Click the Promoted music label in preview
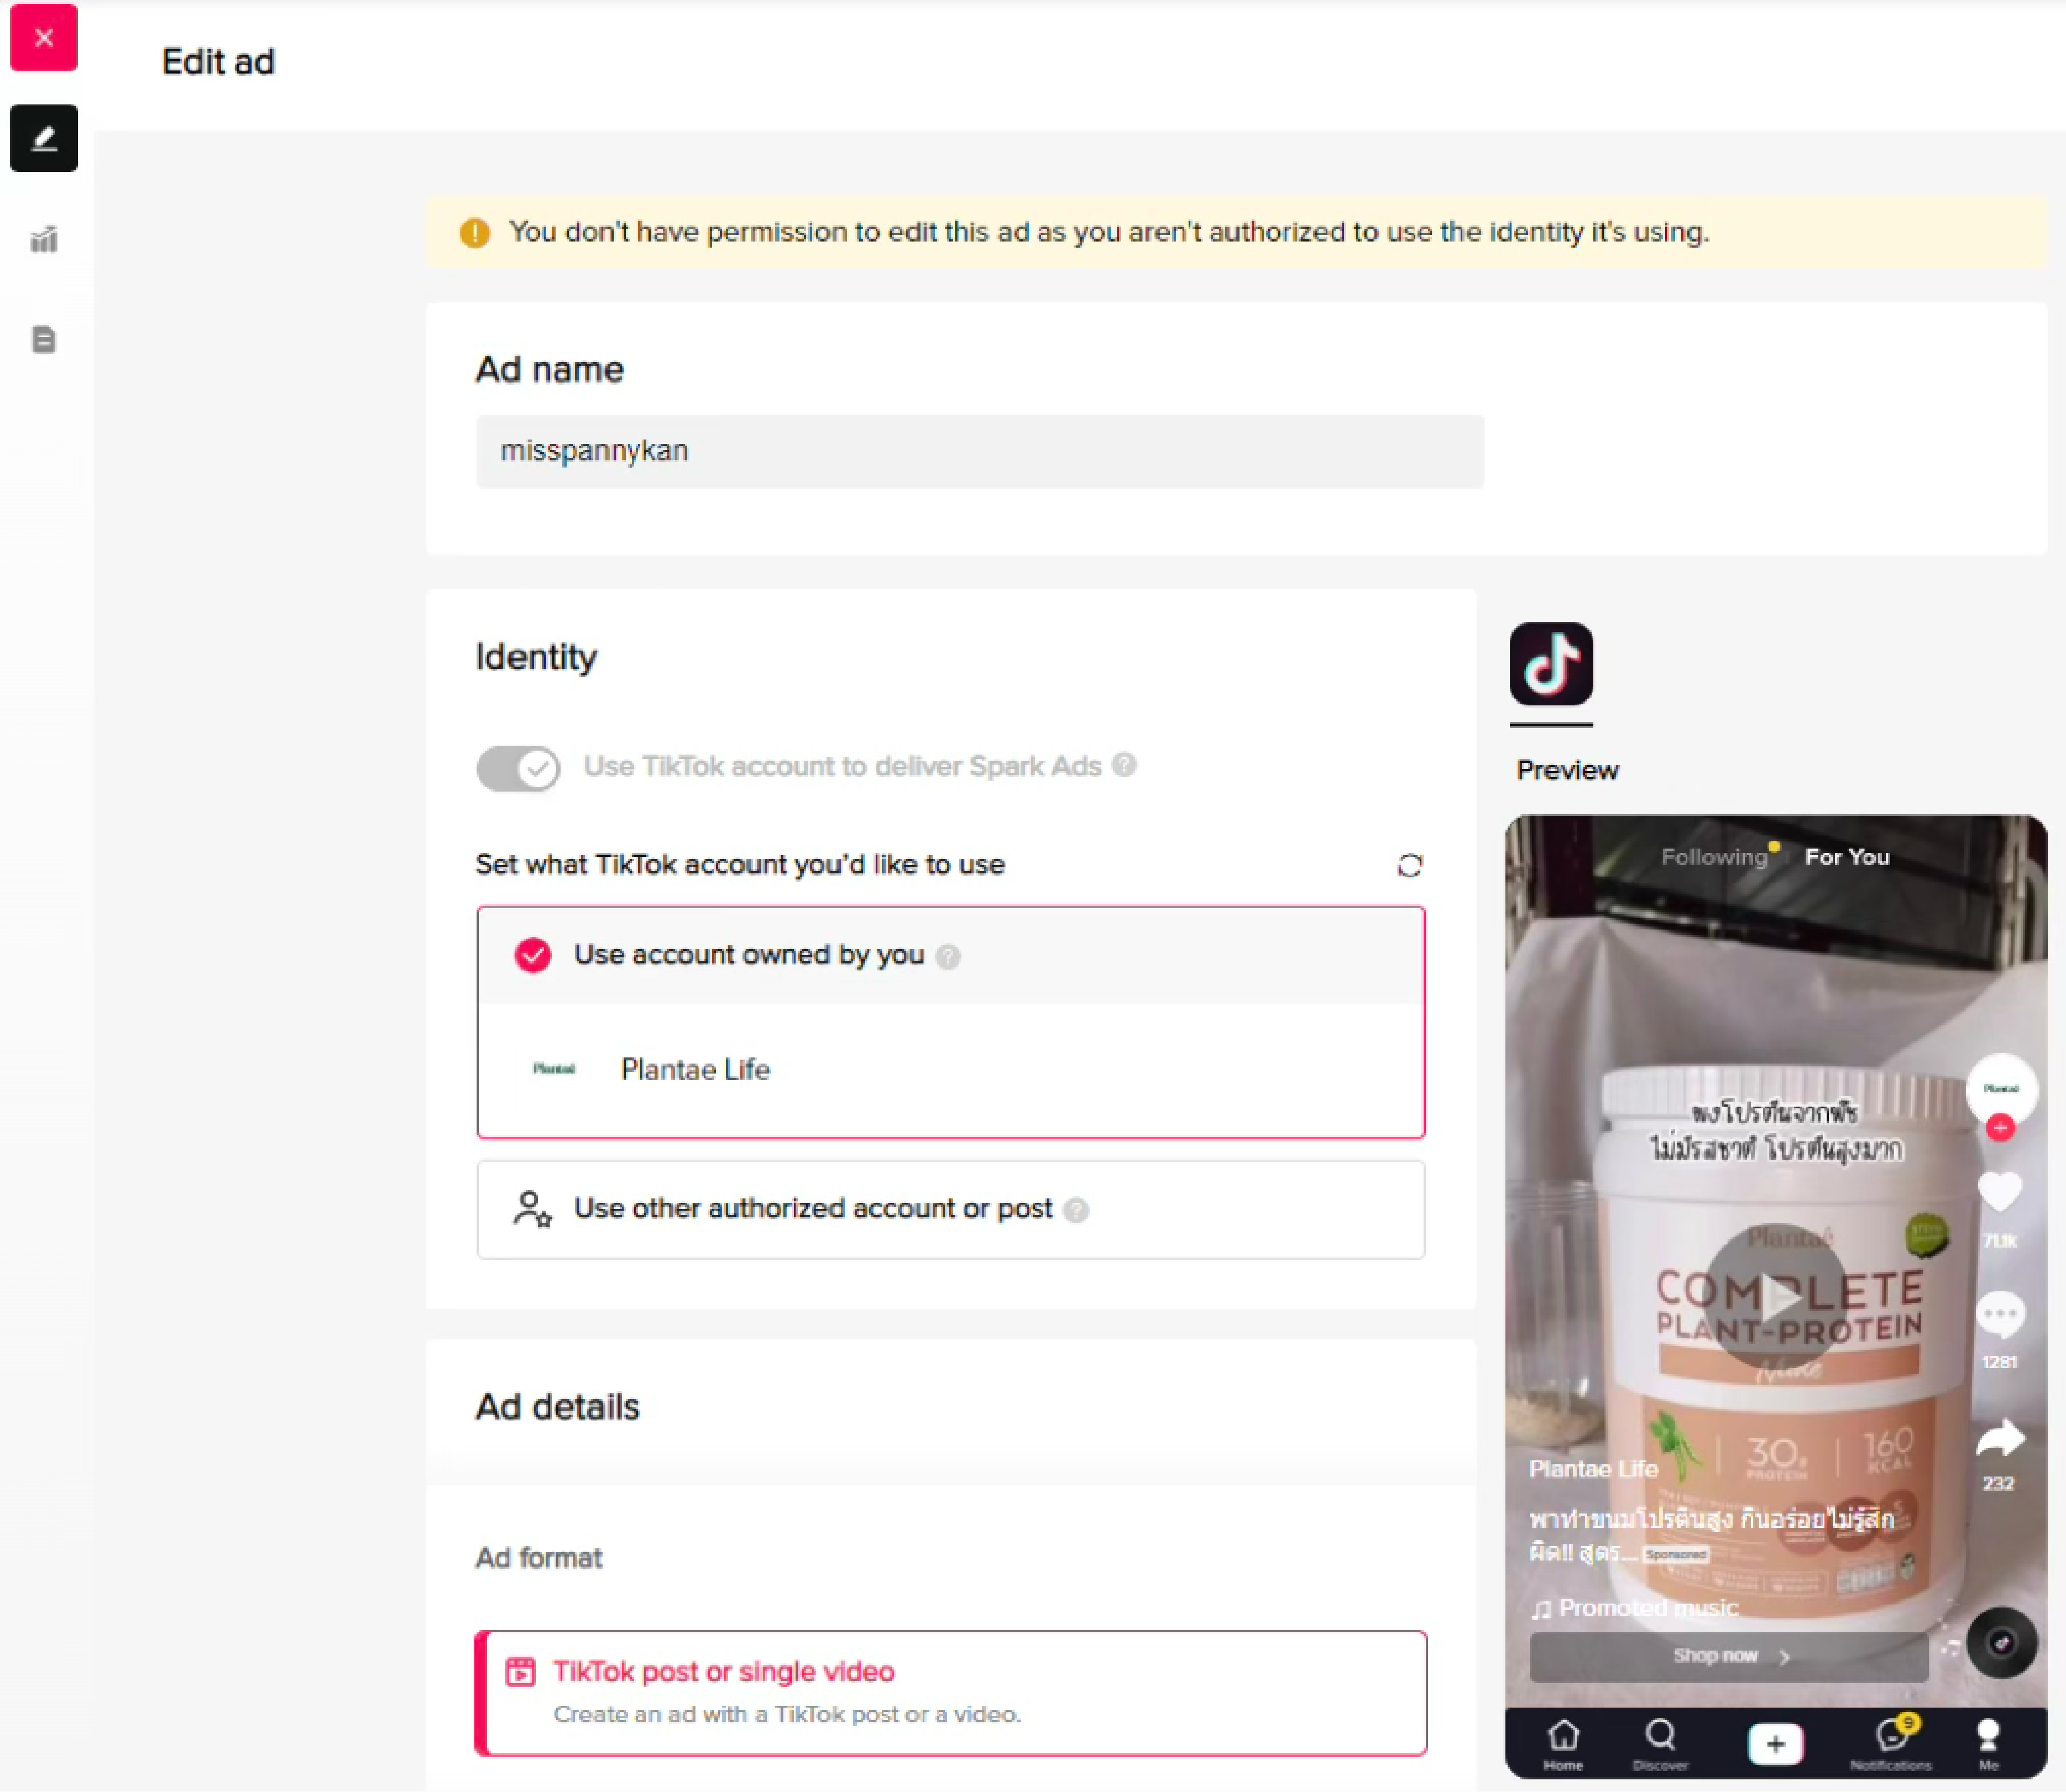The image size is (2066, 1792). tap(1648, 1608)
